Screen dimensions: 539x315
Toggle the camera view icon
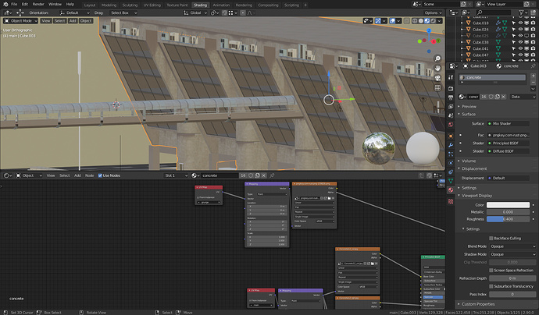tap(437, 78)
